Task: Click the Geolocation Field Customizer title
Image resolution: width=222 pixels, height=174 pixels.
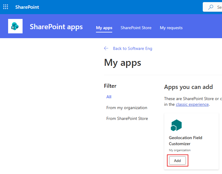Action: 186,141
